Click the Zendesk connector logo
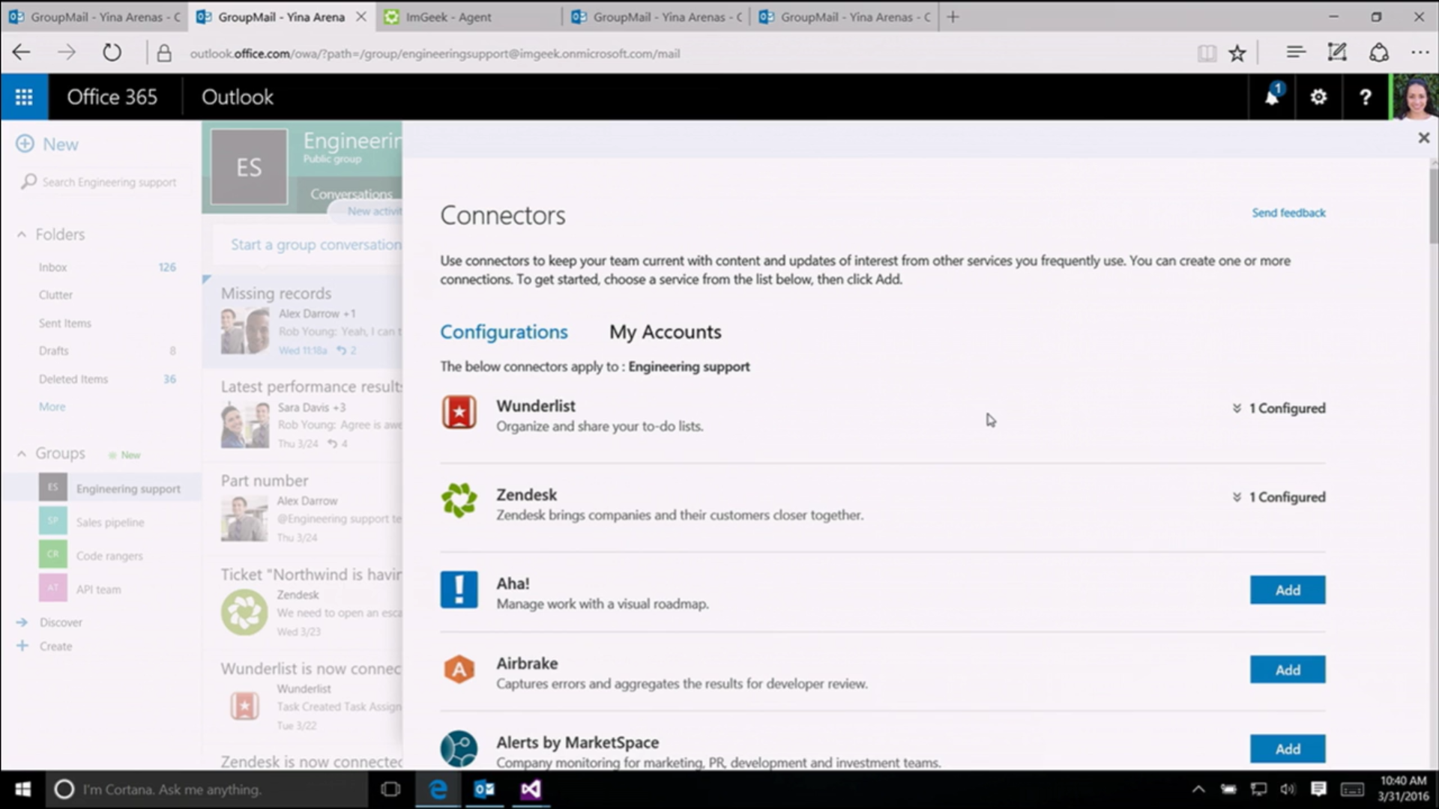Image resolution: width=1439 pixels, height=809 pixels. pos(459,500)
